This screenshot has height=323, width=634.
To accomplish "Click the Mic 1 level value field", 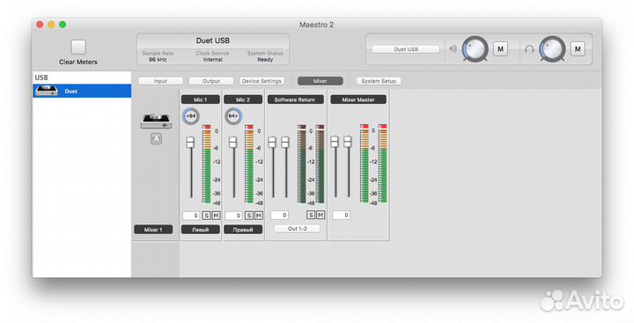I will (191, 216).
